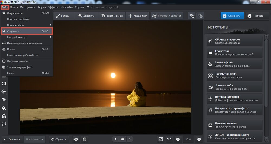The image size is (271, 144).
Task: Toggle the eye preview of original photo
Action: tap(76, 139)
